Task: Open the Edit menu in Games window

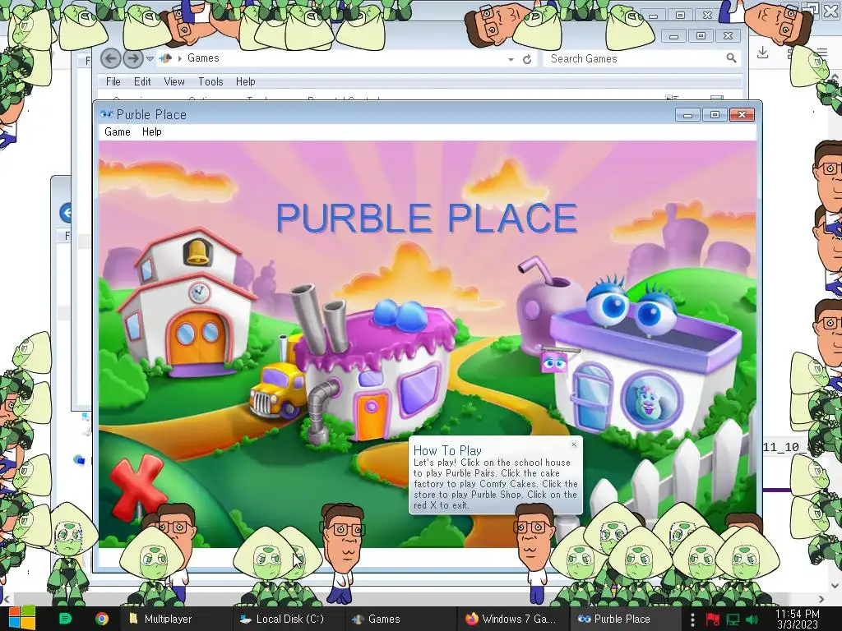Action: pyautogui.click(x=142, y=81)
